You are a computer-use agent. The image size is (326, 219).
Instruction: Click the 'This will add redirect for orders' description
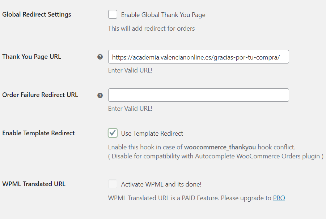click(x=151, y=29)
